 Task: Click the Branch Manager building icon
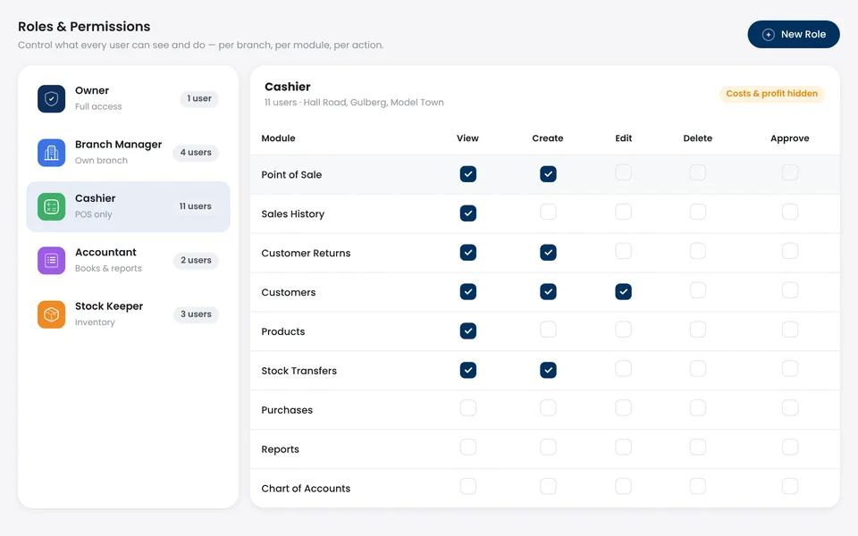click(x=52, y=153)
